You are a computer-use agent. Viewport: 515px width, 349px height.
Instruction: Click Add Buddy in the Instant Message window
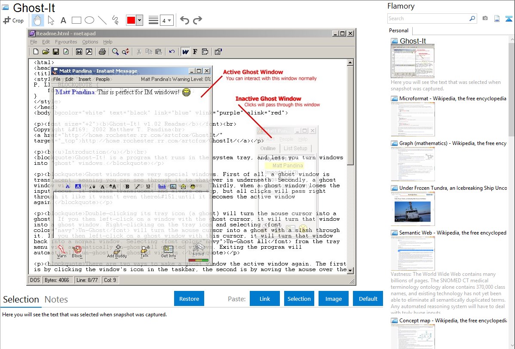(117, 252)
